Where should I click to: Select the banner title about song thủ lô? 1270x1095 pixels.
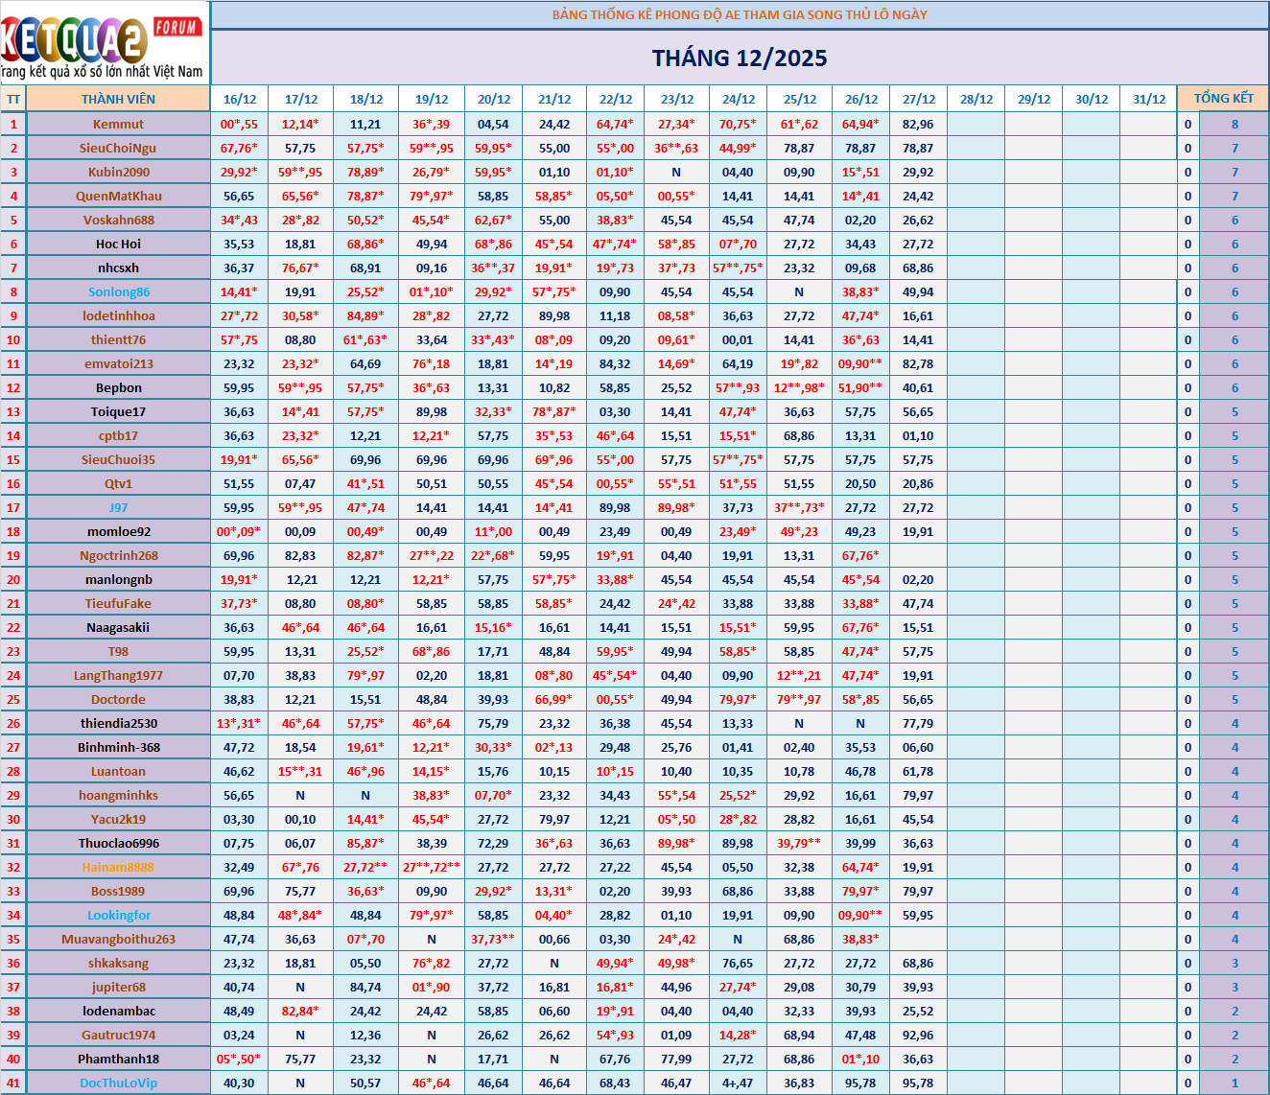[740, 14]
